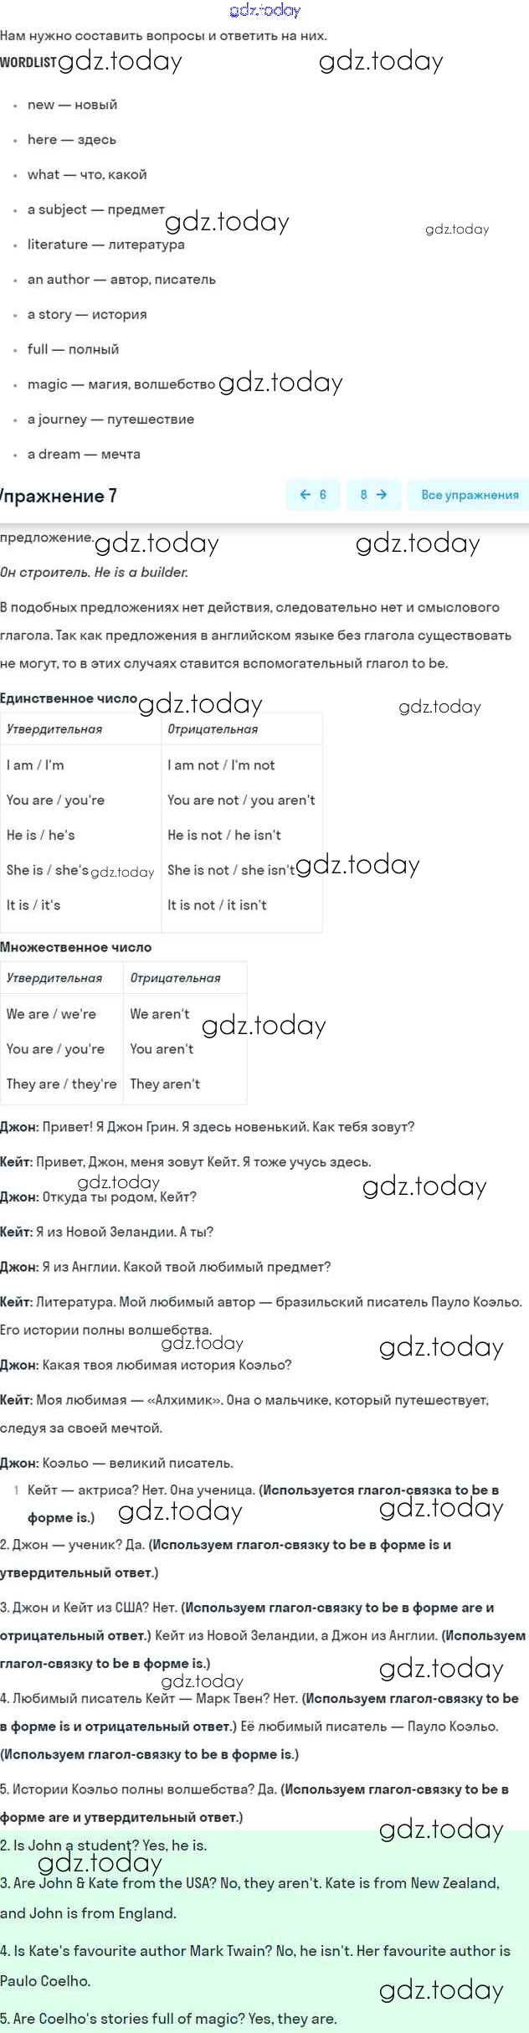This screenshot has width=529, height=2033.
Task: Open the 'Все упражнения' list
Action: coord(469,495)
